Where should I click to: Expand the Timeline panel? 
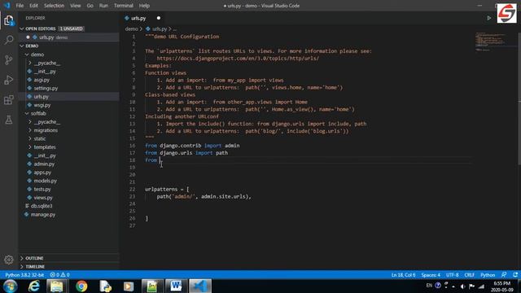pos(68,266)
